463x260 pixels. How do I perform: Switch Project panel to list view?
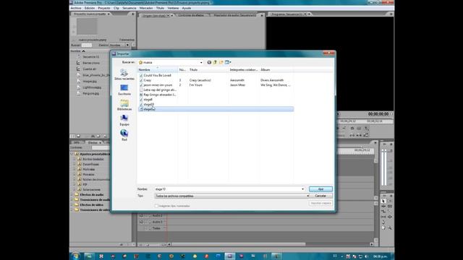pyautogui.click(x=72, y=136)
